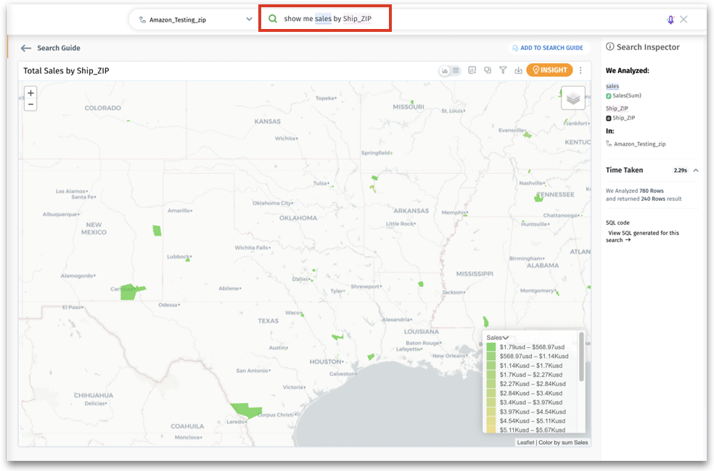Viewport: 714px width, 471px height.
Task: Click the lightest green legend color swatch
Action: click(491, 430)
